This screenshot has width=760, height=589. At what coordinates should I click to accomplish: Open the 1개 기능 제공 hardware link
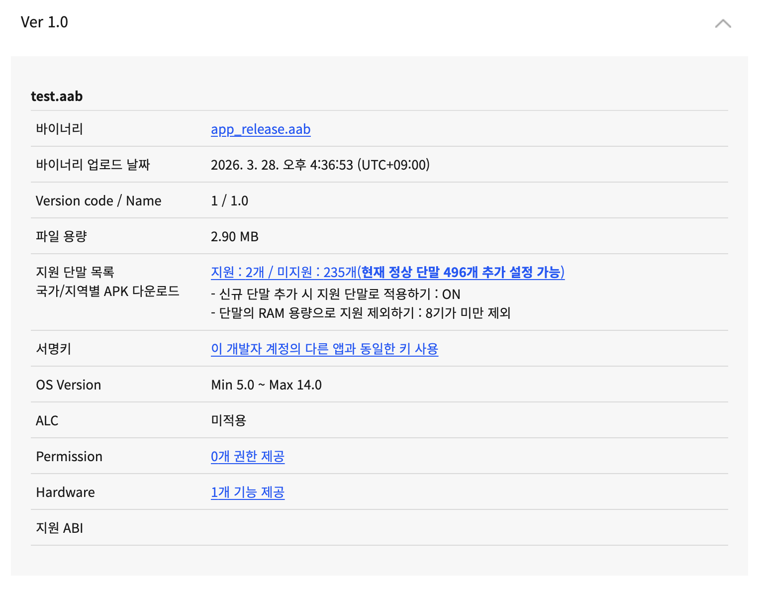247,492
